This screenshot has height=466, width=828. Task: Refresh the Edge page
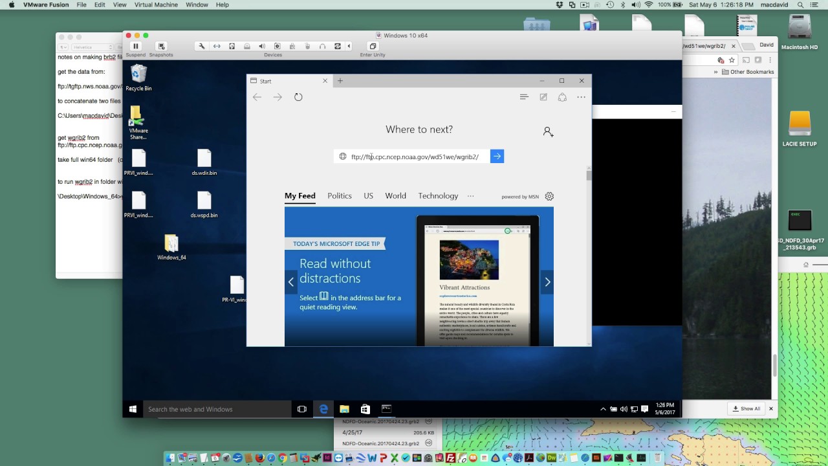(x=298, y=97)
